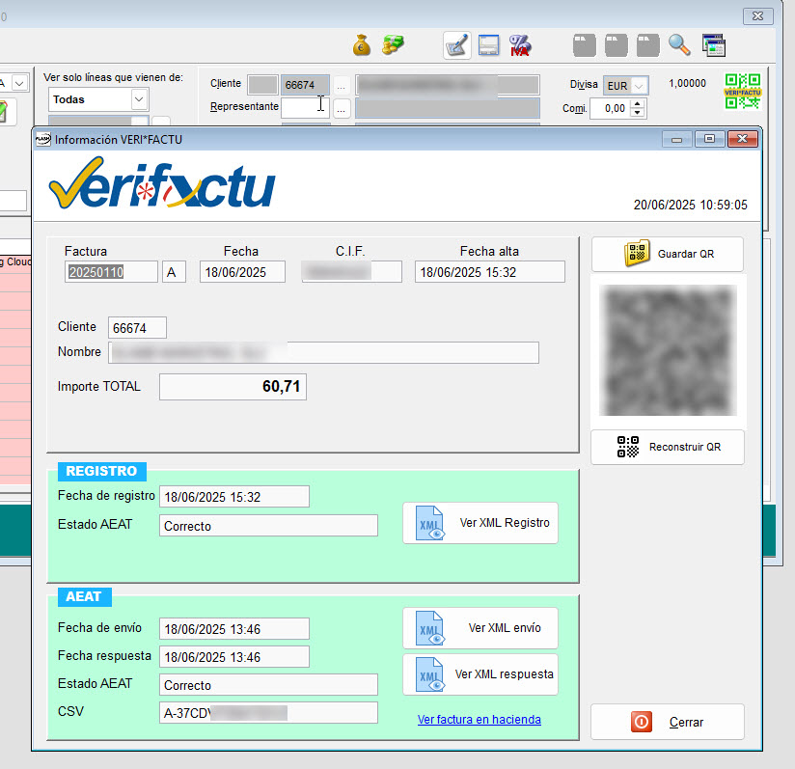Viewport: 795px width, 769px height.
Task: Click the form window icon beside IVA
Action: coord(489,45)
